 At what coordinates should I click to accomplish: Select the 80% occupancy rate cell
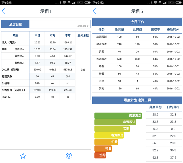(x=37, y=83)
